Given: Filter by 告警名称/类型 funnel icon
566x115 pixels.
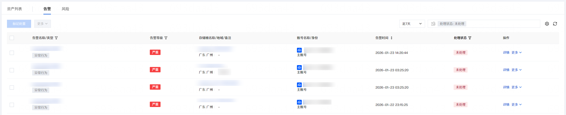Looking at the screenshot, I should [56, 38].
